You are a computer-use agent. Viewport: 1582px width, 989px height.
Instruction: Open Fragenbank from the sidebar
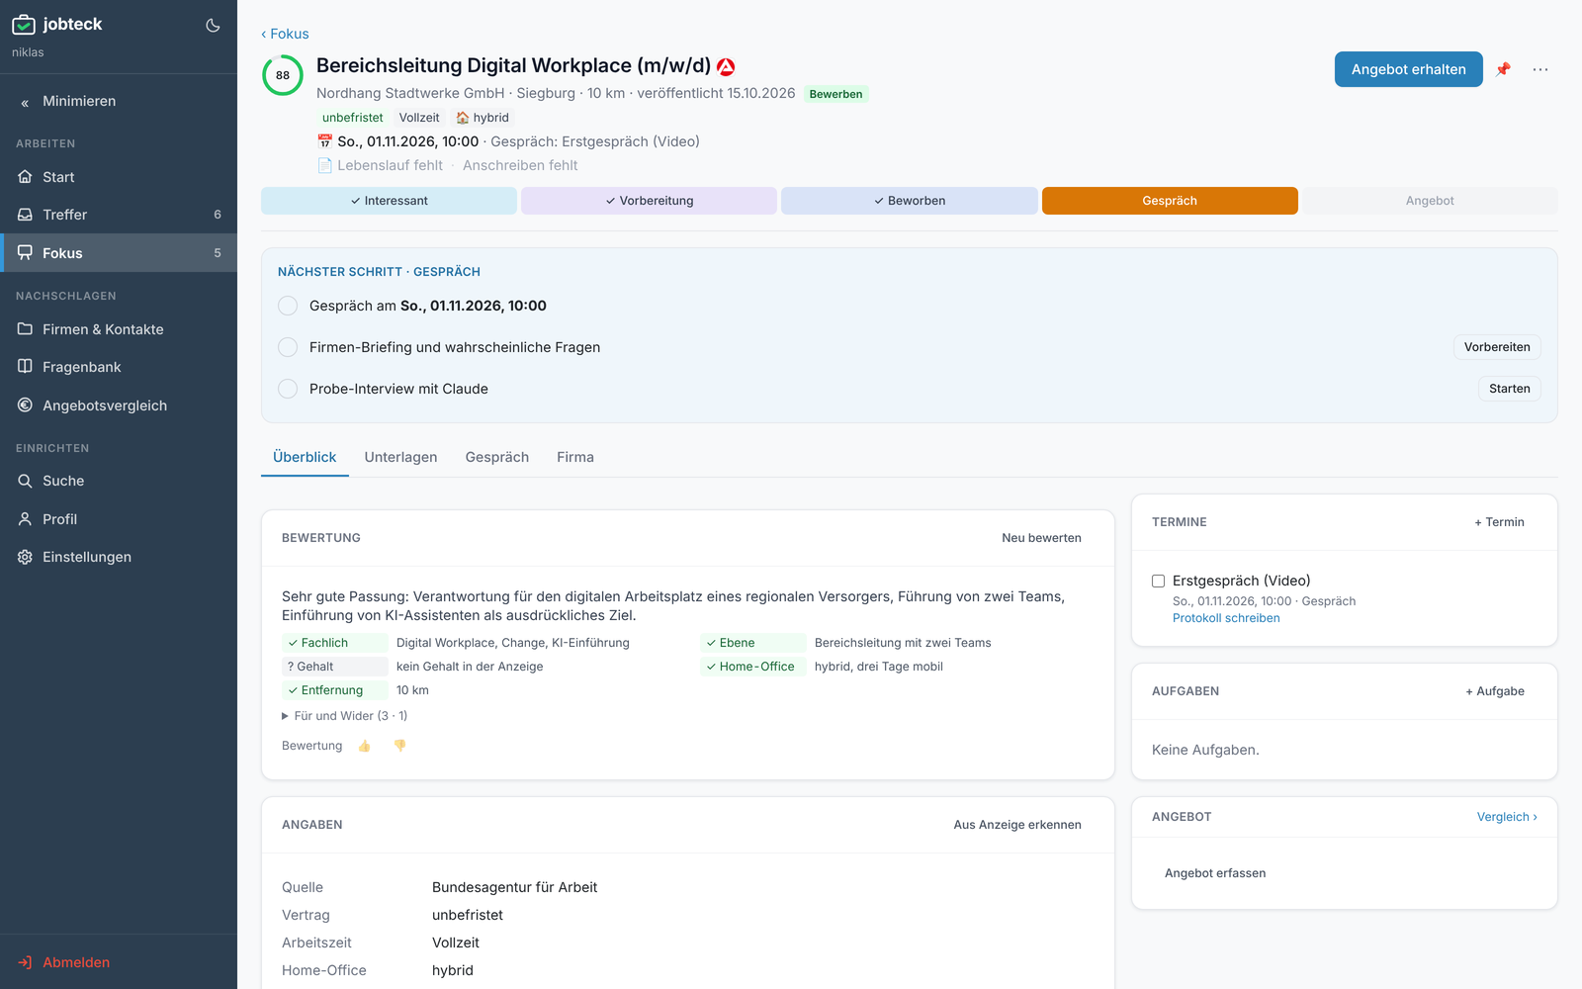[119, 367]
